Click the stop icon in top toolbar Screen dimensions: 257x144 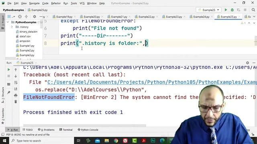point(245,10)
